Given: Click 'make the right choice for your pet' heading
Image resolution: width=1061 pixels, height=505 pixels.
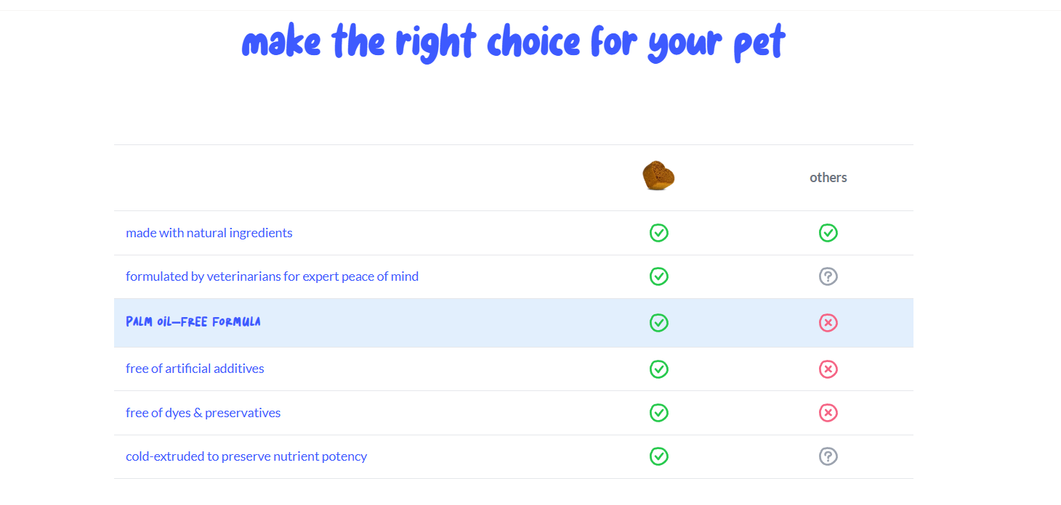Looking at the screenshot, I should point(513,42).
